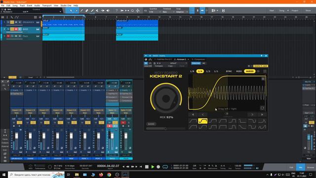Open the Quantize value dropdown
Image resolution: width=316 pixels, height=178 pixels.
coord(155,12)
